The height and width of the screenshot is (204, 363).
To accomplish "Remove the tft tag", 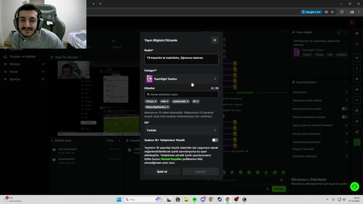I will pos(197,101).
